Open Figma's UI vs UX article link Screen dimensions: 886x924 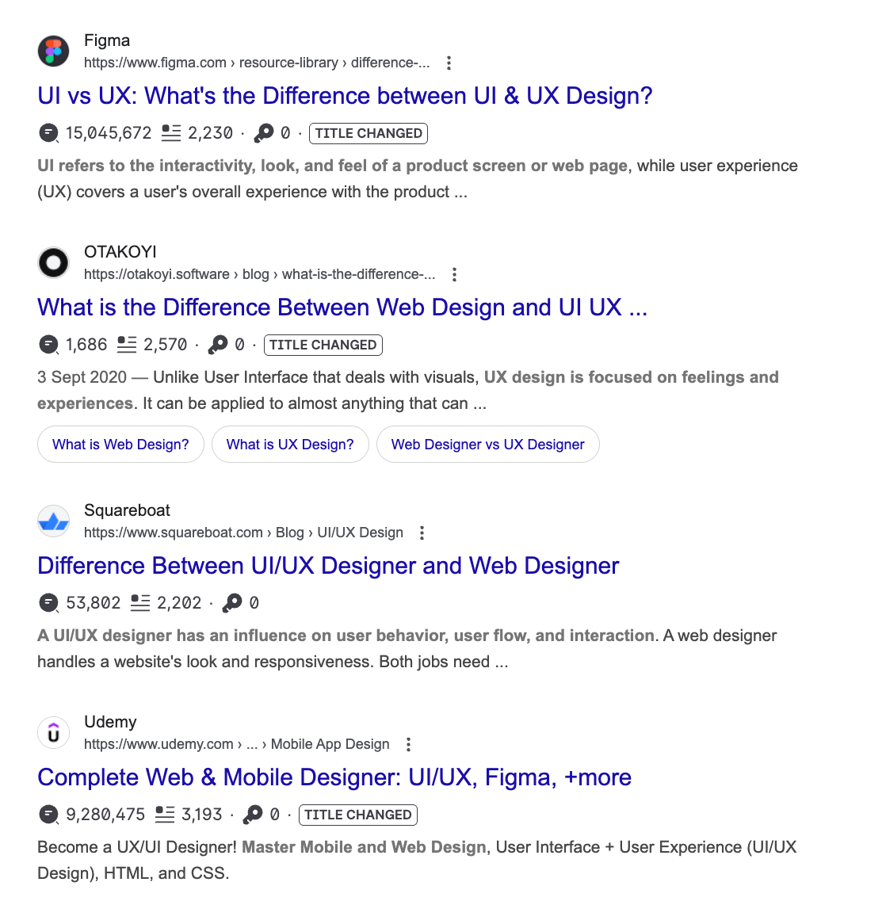(345, 96)
